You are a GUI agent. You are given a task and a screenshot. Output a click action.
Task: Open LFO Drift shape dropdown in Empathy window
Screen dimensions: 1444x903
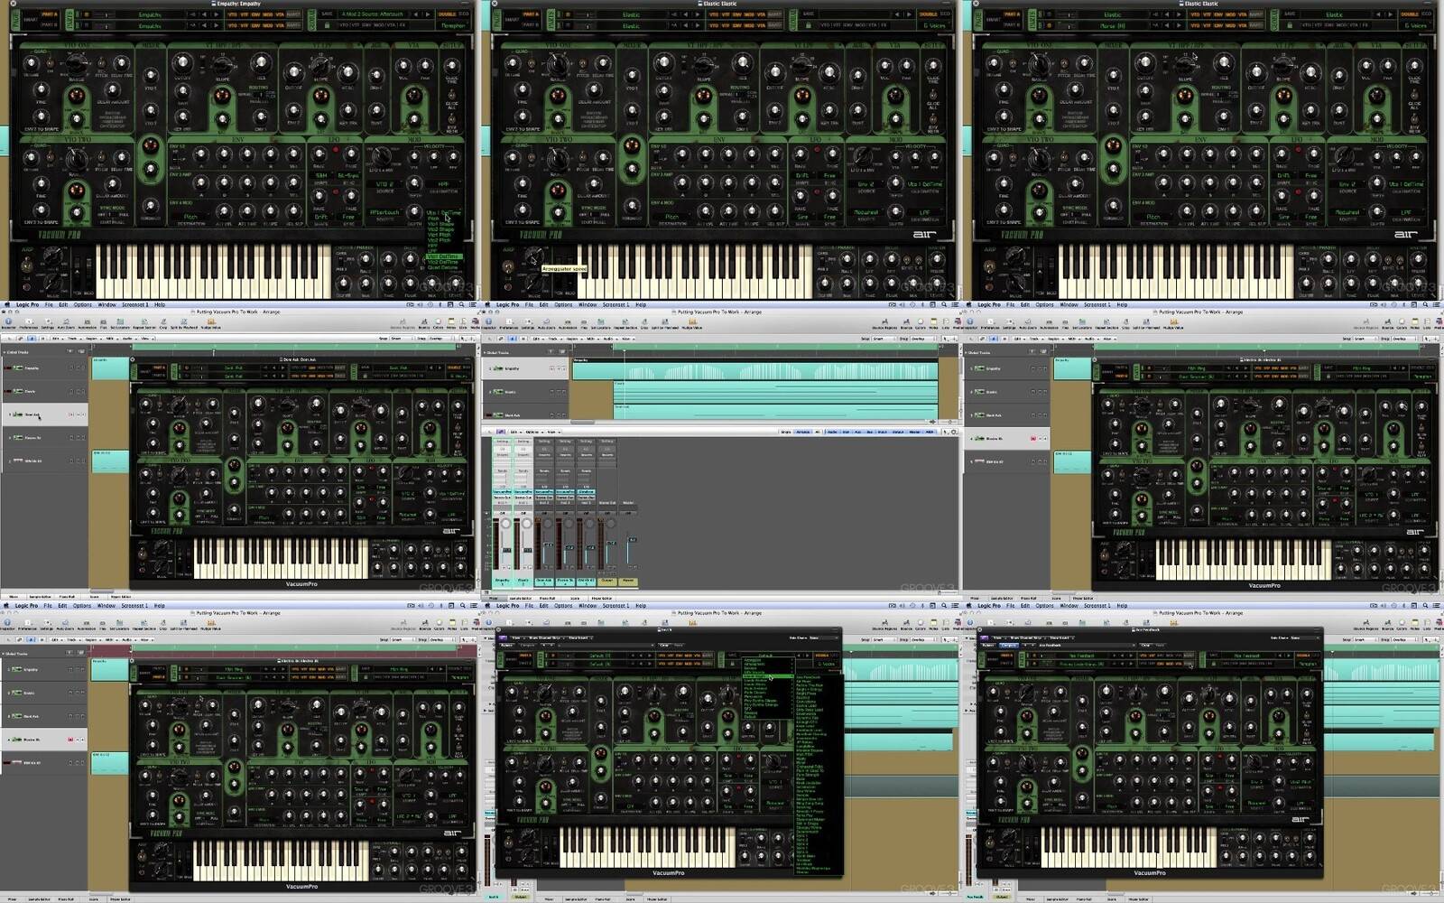(x=320, y=217)
